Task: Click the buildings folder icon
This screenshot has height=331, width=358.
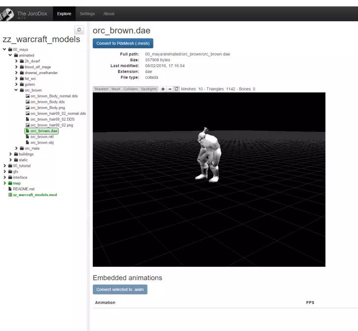Action: (16, 154)
